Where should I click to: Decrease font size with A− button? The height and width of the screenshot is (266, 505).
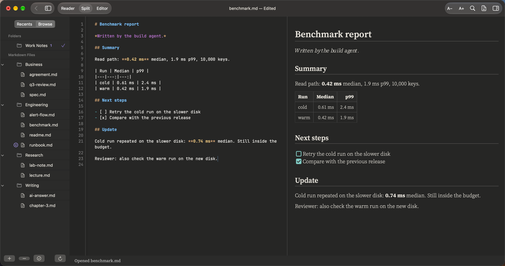pos(450,8)
